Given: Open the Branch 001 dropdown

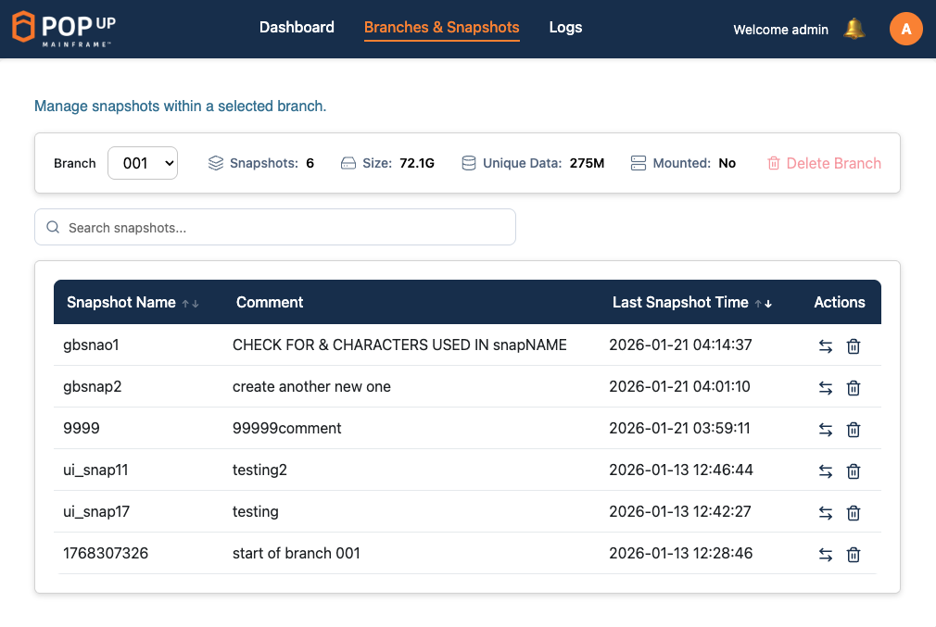Looking at the screenshot, I should pyautogui.click(x=143, y=163).
